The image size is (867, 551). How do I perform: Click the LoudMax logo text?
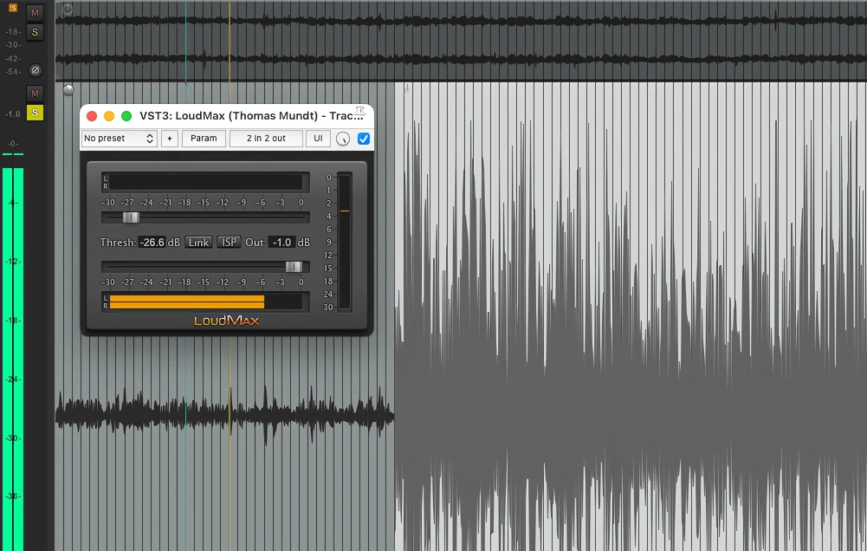pyautogui.click(x=226, y=321)
